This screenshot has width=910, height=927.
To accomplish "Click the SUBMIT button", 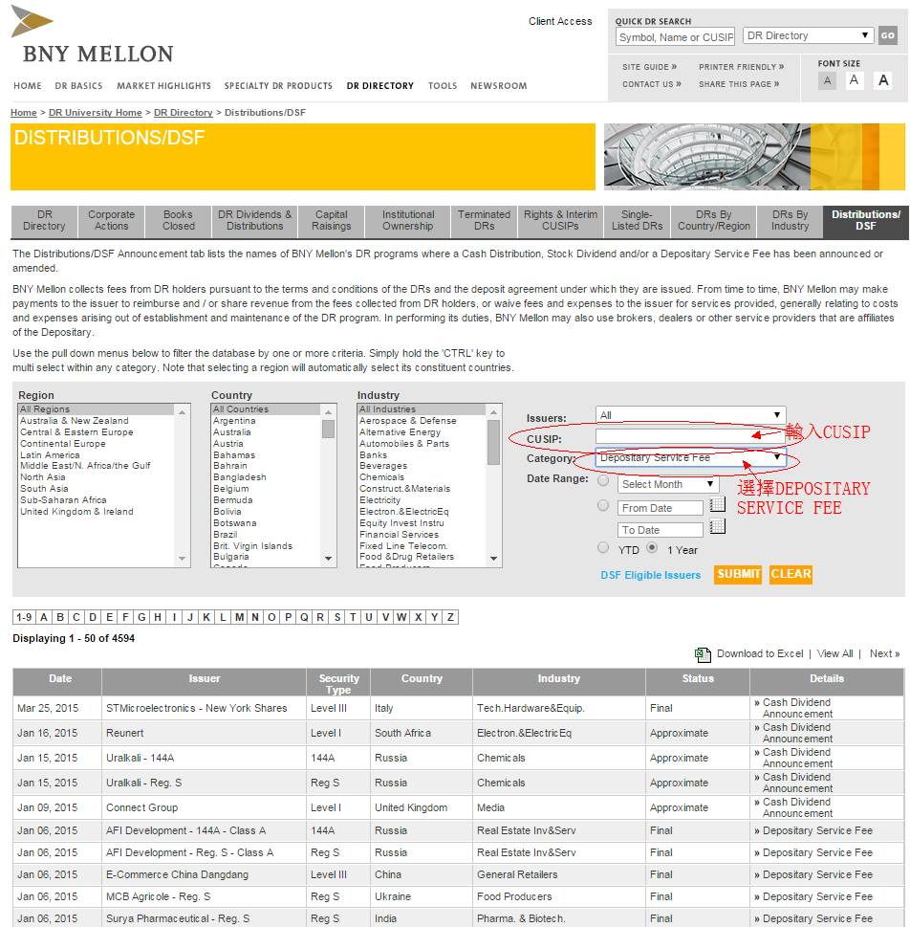I will (x=738, y=575).
